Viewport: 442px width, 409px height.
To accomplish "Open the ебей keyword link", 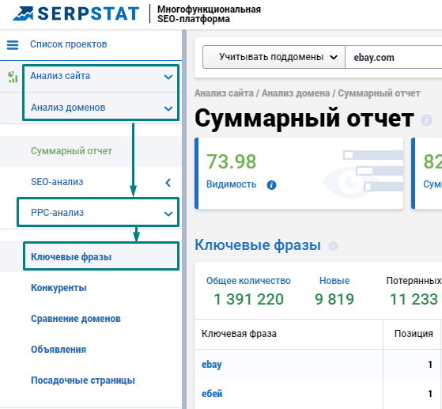I will point(212,393).
